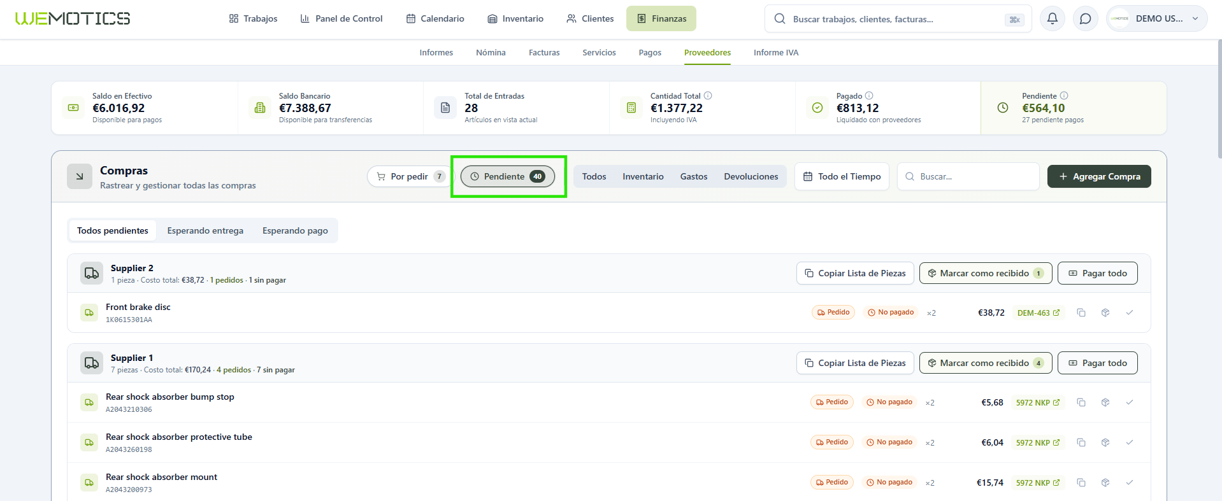This screenshot has width=1222, height=501.
Task: Show the Esperando entrega sub-tab
Action: tap(205, 230)
